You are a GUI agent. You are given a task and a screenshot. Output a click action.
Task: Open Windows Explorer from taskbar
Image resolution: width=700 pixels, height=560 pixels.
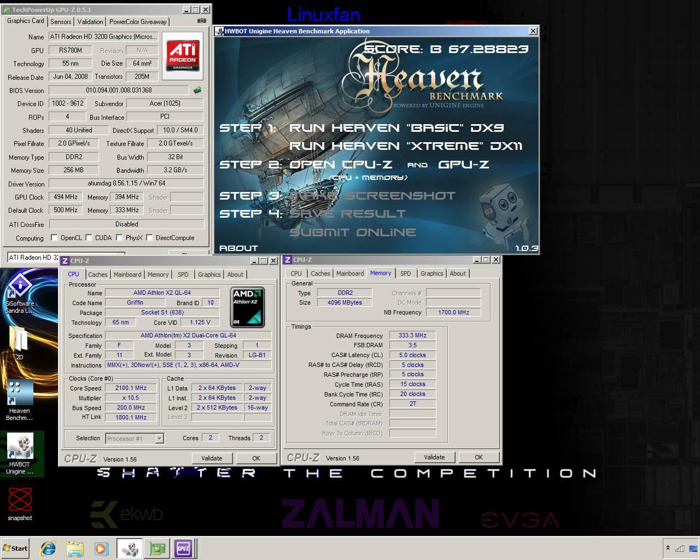click(75, 548)
